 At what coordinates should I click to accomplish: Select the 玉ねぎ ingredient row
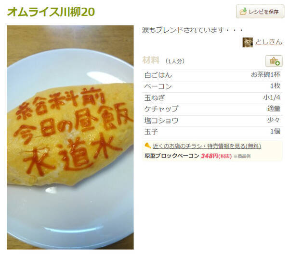click(x=212, y=98)
